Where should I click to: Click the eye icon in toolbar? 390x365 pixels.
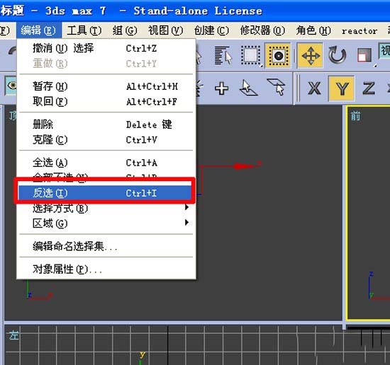[11, 86]
